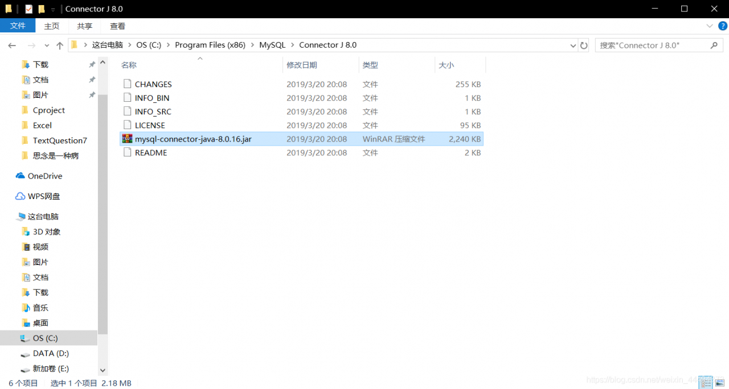Select the 新加卷 (E:) drive icon
Image resolution: width=729 pixels, height=389 pixels.
[x=26, y=369]
